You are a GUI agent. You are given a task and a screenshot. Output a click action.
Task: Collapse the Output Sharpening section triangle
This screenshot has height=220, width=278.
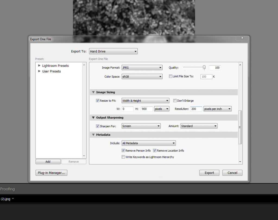coord(93,118)
